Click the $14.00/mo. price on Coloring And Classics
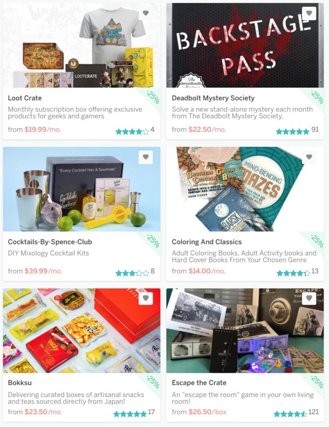This screenshot has height=427, width=329. click(x=207, y=271)
